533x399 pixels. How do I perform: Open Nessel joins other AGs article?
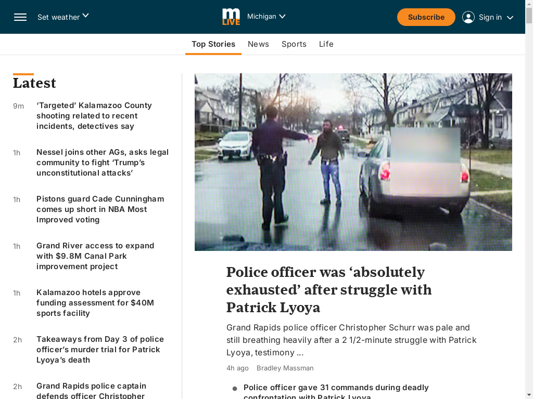[x=103, y=163]
